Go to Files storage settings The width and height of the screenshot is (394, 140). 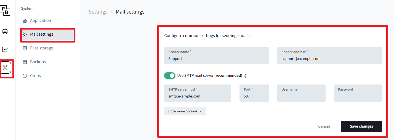(x=41, y=48)
